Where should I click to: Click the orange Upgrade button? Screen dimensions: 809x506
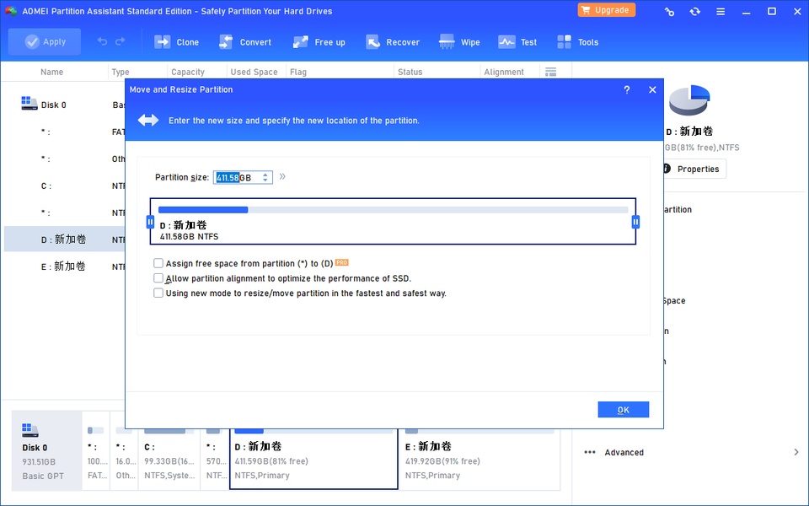point(607,10)
